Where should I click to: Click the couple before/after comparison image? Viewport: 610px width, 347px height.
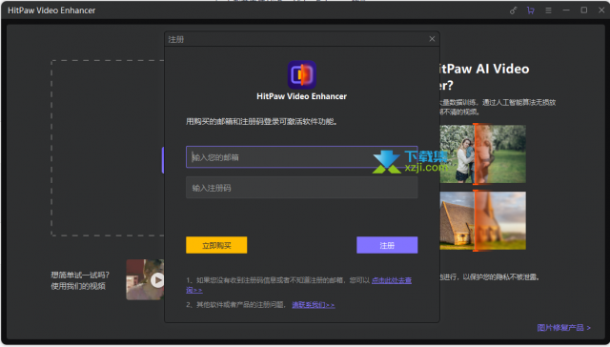pyautogui.click(x=482, y=154)
